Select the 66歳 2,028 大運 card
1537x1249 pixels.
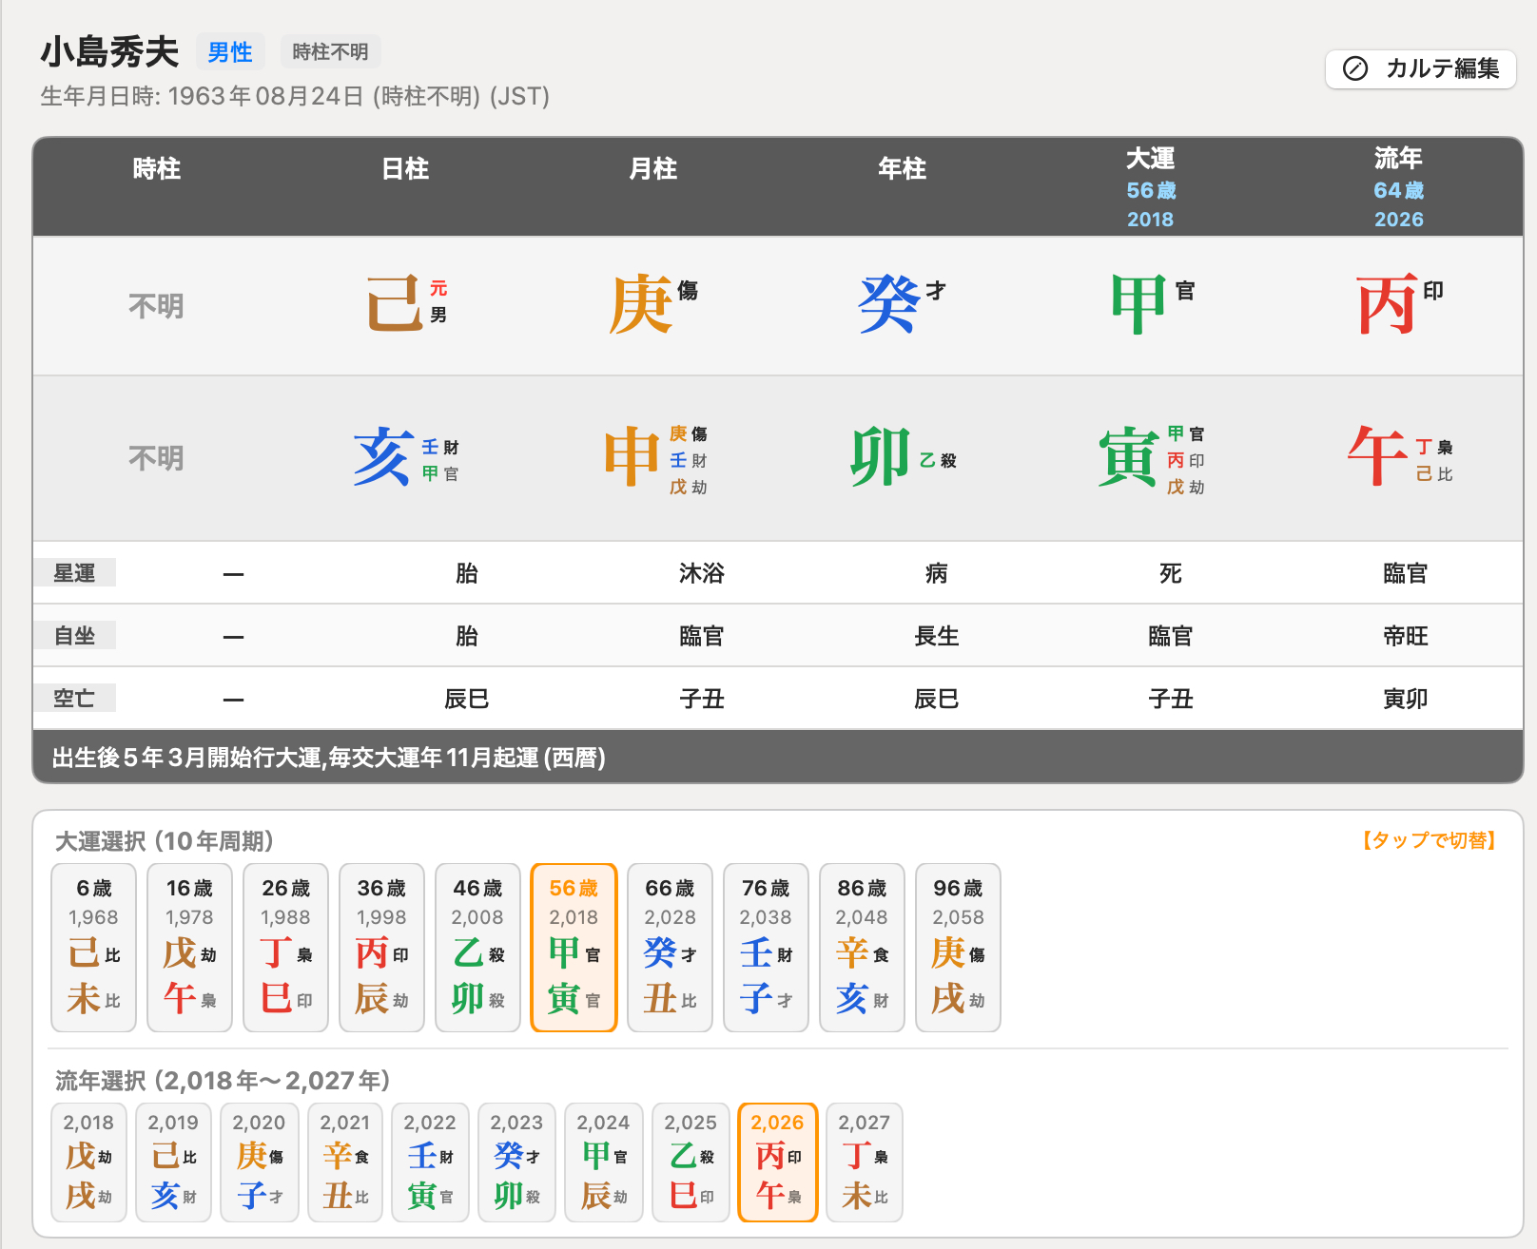(670, 947)
